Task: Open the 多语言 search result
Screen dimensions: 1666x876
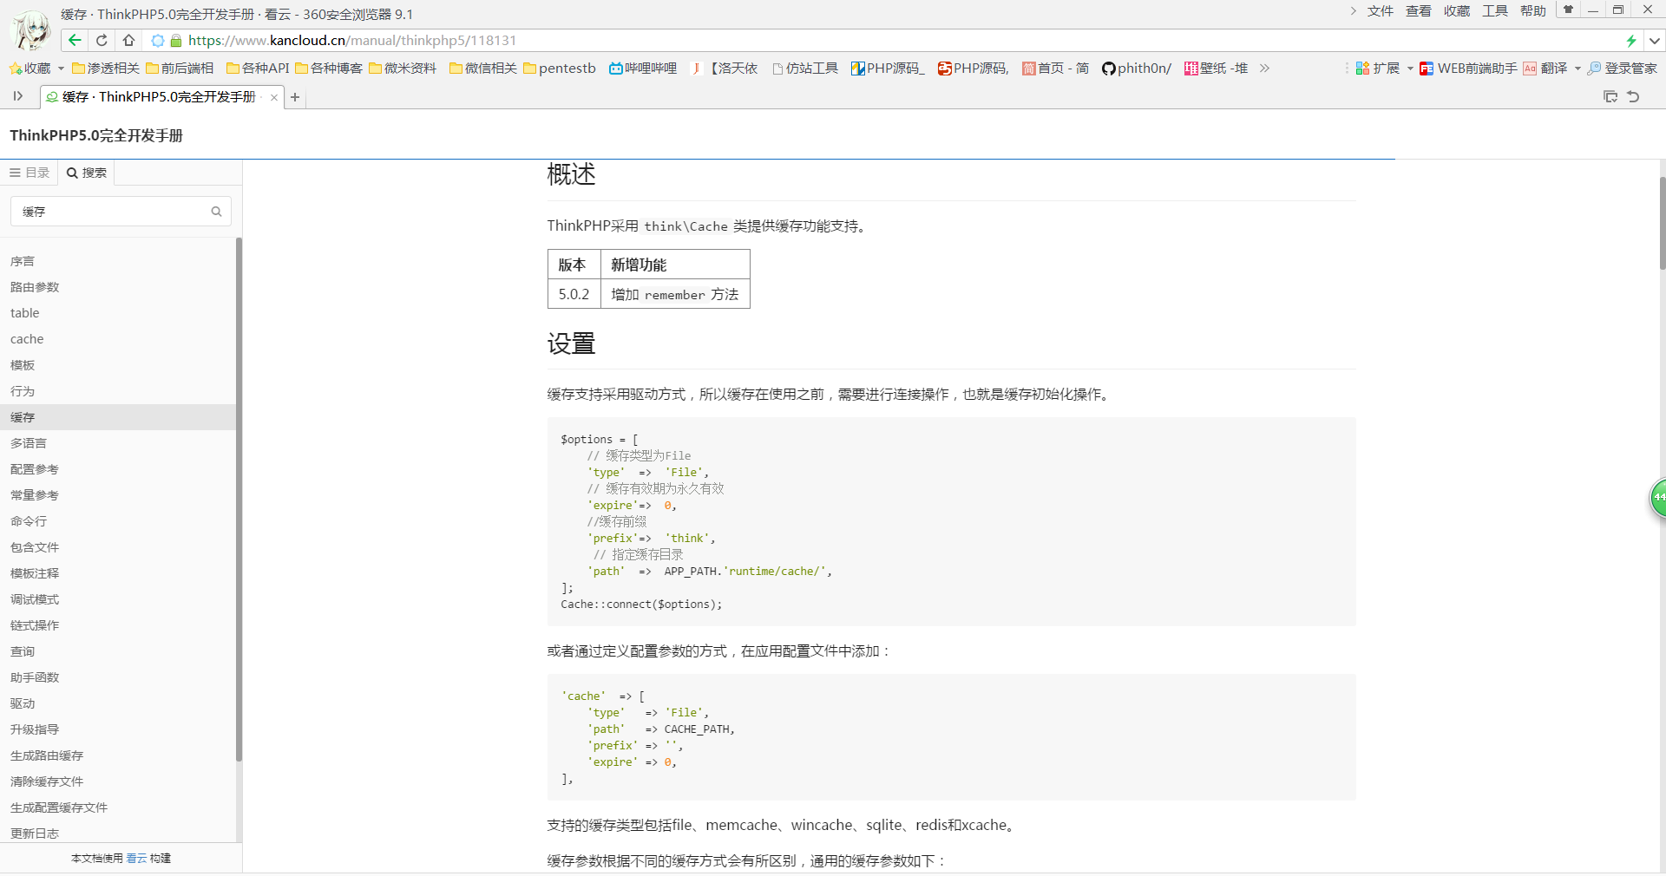Action: click(x=29, y=443)
